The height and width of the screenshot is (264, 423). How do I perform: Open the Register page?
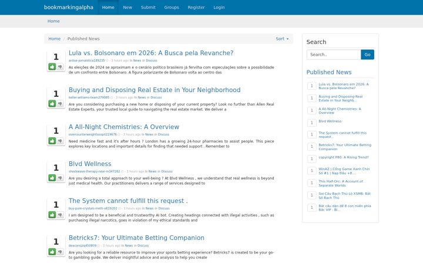point(196,7)
